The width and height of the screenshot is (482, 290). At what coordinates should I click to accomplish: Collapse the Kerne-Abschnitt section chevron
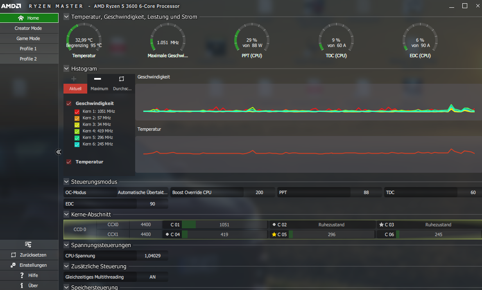(x=66, y=214)
